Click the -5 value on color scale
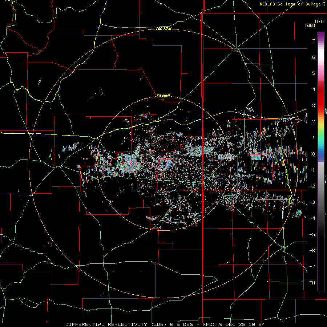 click(312, 235)
